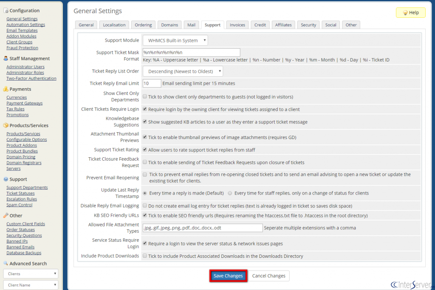Toggle Show Client Only Departments checkbox

point(145,96)
